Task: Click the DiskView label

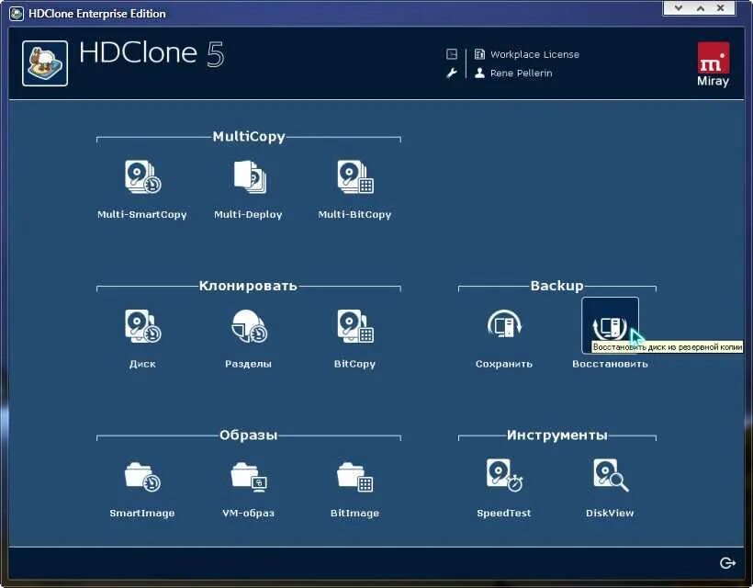Action: click(x=610, y=513)
